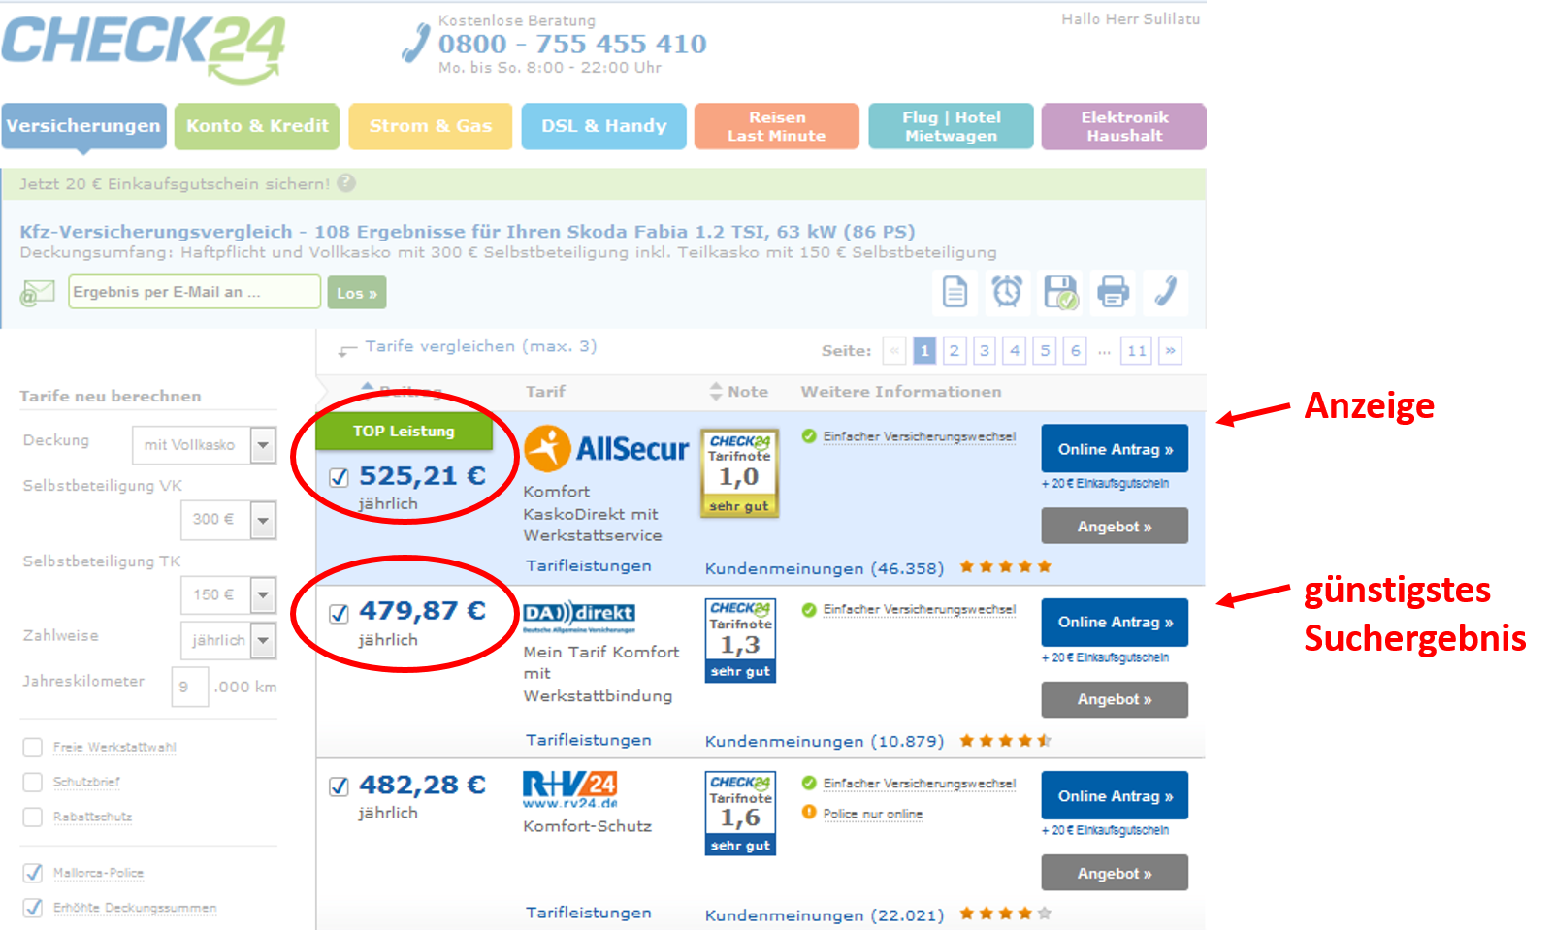
Task: Click Angebot for R+V24
Action: pyautogui.click(x=1115, y=873)
